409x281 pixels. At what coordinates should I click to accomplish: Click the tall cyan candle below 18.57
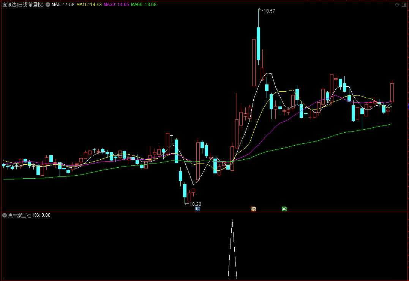(x=259, y=44)
